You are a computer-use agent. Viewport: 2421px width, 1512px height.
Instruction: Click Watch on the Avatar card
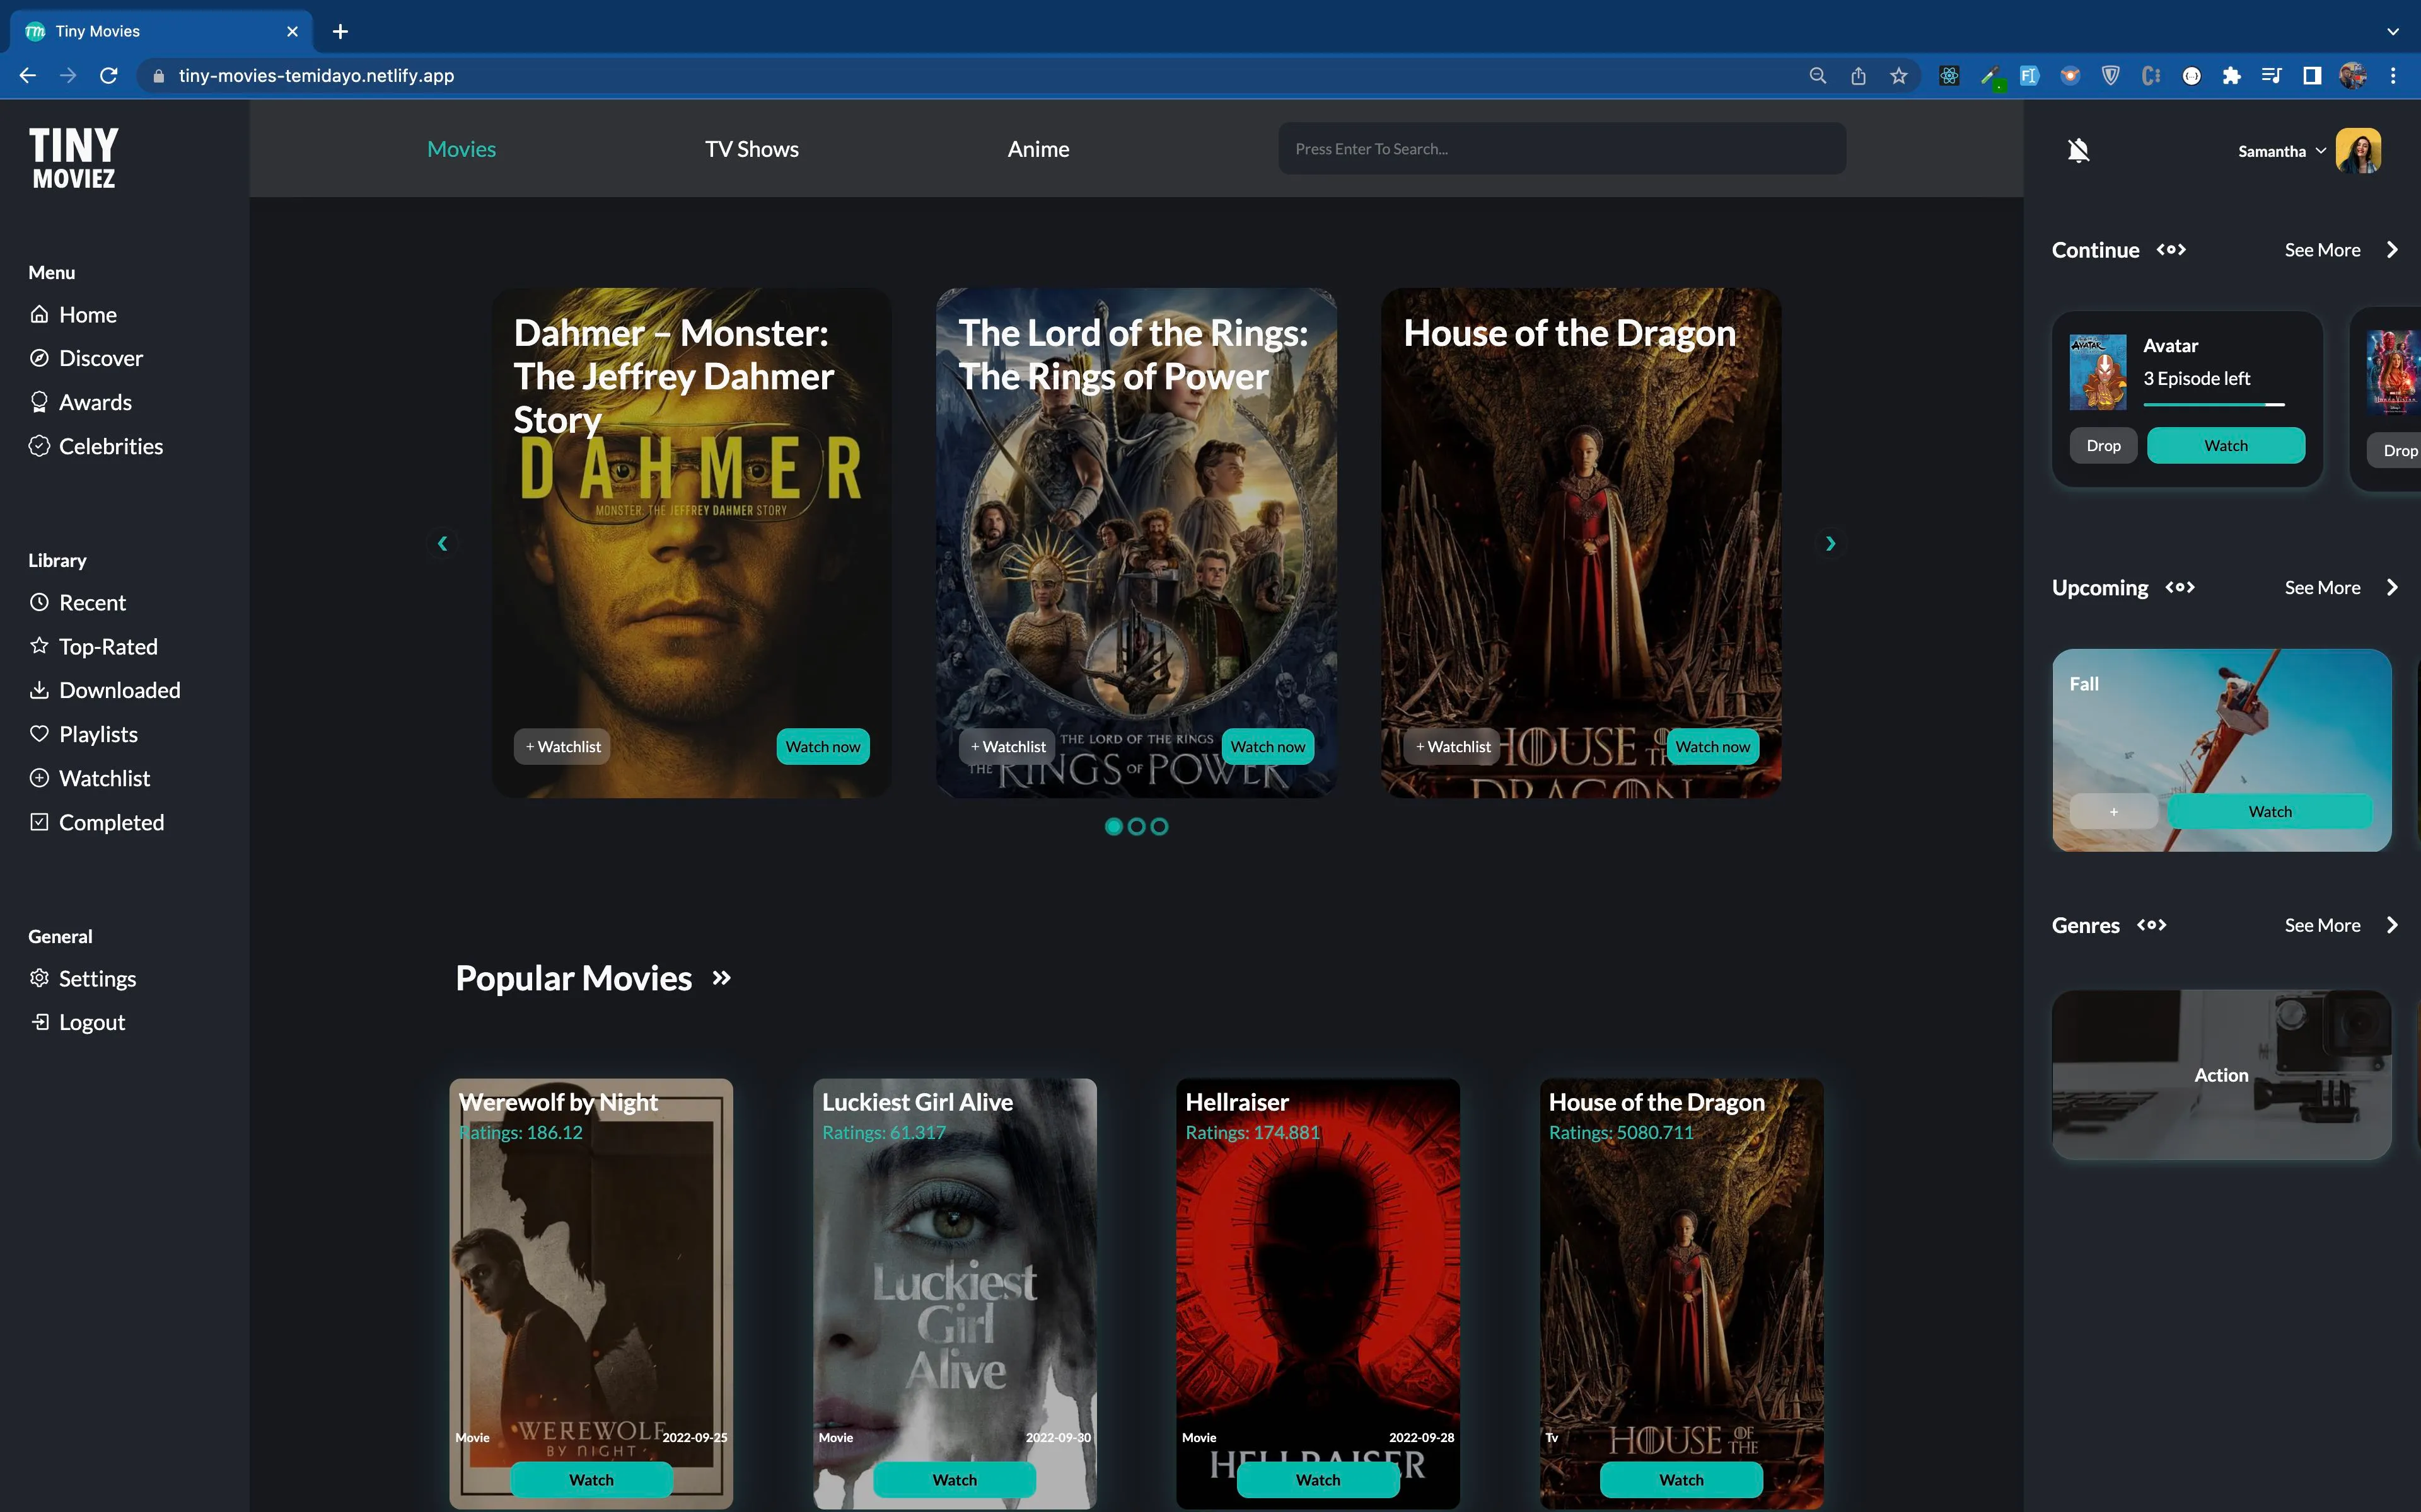tap(2226, 446)
